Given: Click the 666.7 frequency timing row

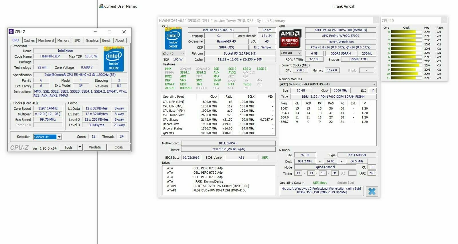Looking at the screenshot, I should 327,122.
